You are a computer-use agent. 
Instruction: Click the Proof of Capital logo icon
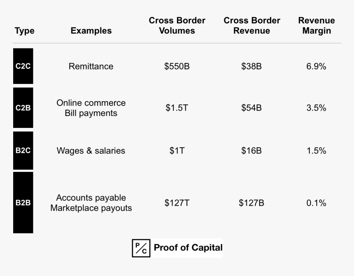tap(141, 248)
